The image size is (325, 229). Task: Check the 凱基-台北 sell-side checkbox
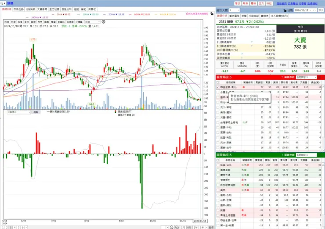point(218,165)
